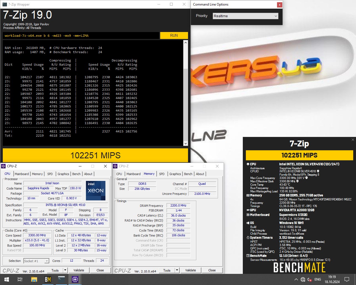Switch to Mainboard tab in left CPU-Z
The image size is (356, 285).
[x=22, y=174]
